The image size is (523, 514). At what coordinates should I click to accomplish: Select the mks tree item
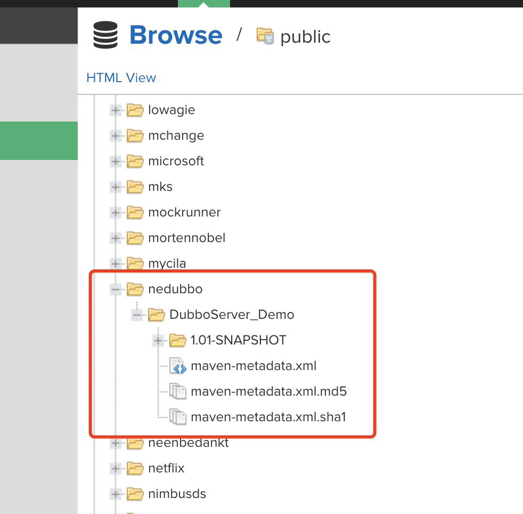(160, 187)
